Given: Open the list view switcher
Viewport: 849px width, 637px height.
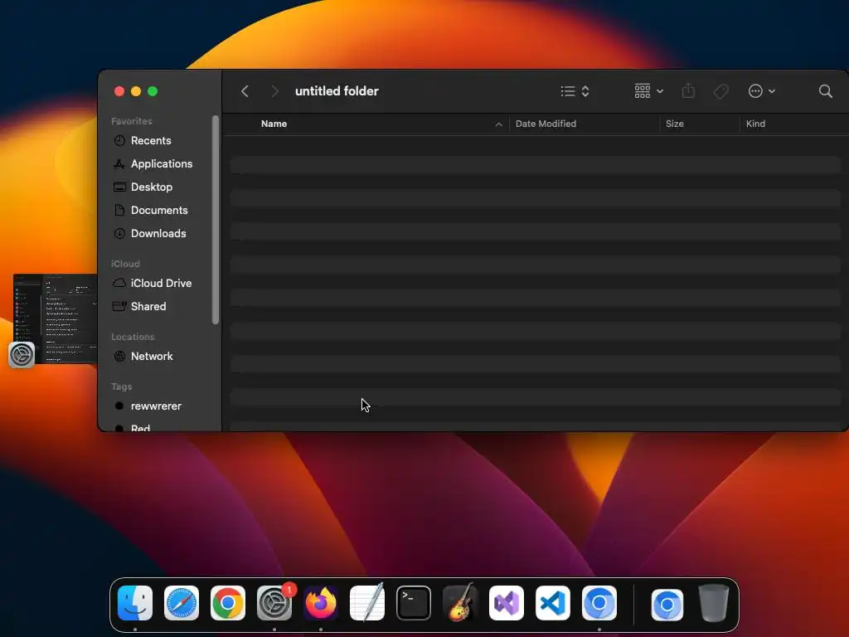Looking at the screenshot, I should 575,91.
